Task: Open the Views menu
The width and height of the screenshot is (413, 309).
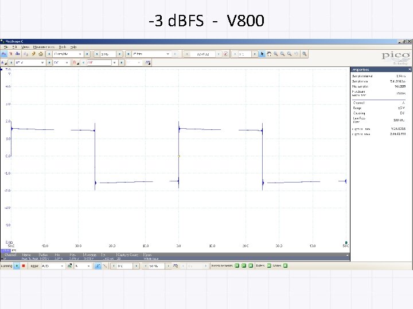Action: [25, 47]
